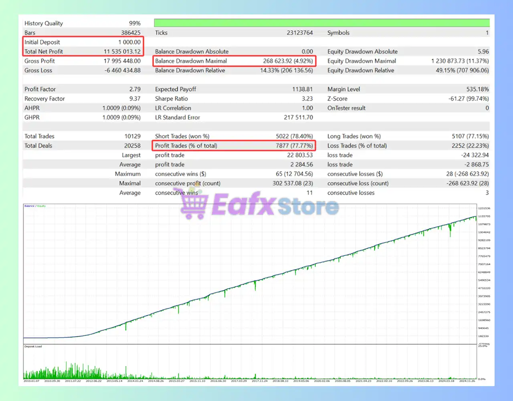Click the 2010.01.07 date on chart axis
Screen dimensions: 513x401
click(31, 381)
